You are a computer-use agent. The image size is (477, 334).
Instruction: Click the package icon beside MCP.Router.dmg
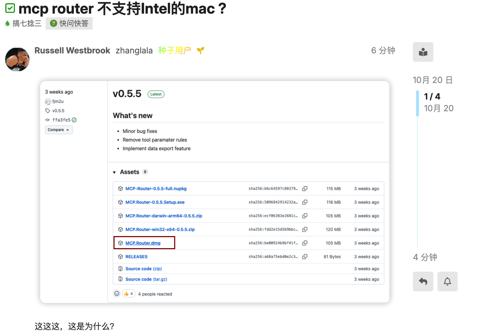[x=120, y=243]
